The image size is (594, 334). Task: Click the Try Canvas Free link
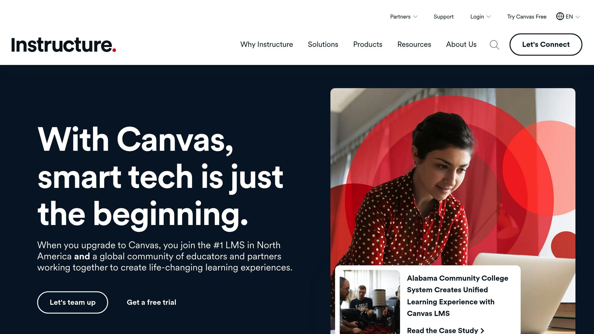point(526,17)
